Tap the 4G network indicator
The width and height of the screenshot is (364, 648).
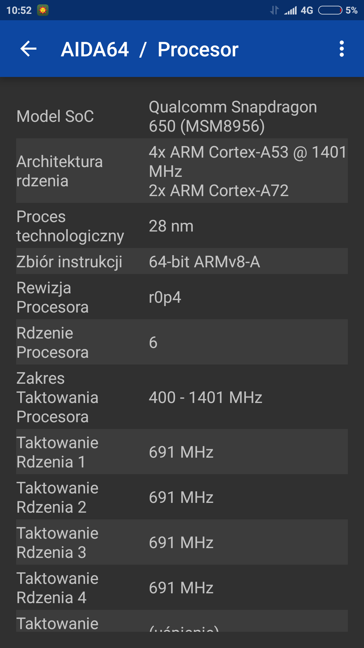coord(307,10)
